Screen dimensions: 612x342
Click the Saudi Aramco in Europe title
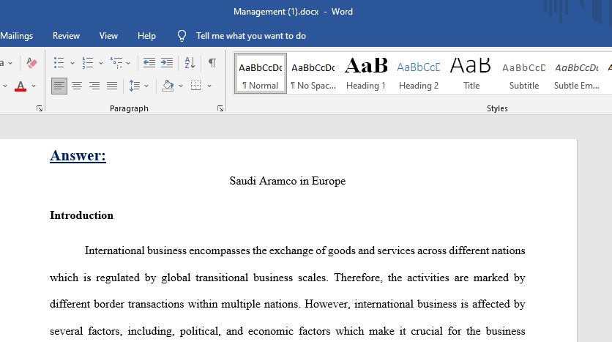pos(288,181)
